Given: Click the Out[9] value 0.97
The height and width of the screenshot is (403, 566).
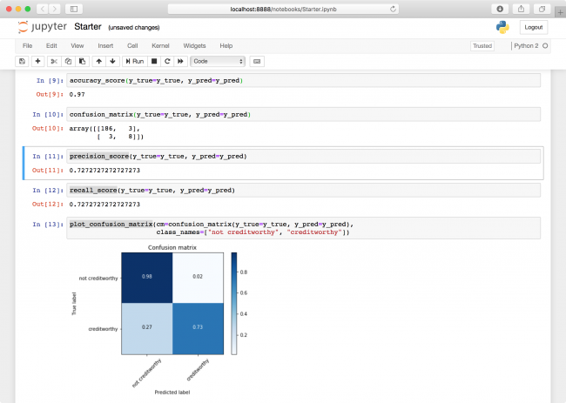Looking at the screenshot, I should click(77, 95).
